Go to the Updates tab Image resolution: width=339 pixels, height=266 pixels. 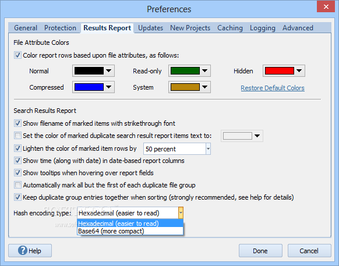[x=150, y=28]
